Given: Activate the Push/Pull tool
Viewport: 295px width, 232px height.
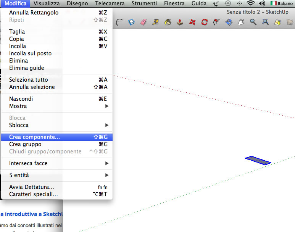Looking at the screenshot, I should coord(180,22).
